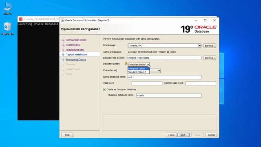261x147 pixels.
Task: Choose Standard Edition 2 from the list
Action: click(139, 72)
